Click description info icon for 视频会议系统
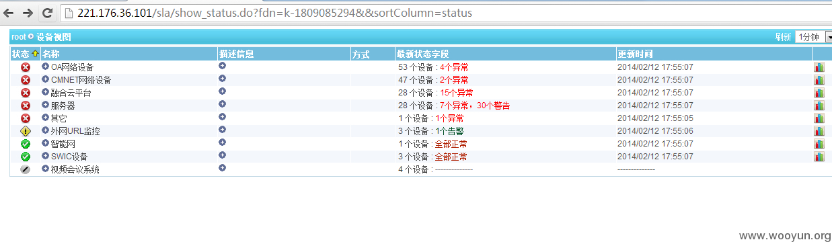The width and height of the screenshot is (832, 242). tap(222, 168)
